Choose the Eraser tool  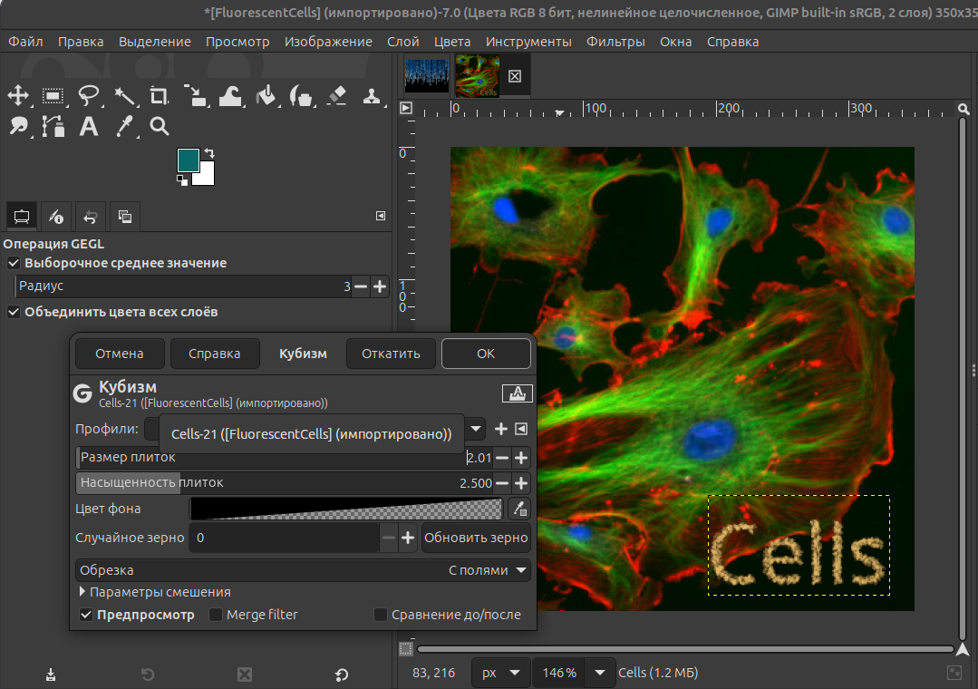(336, 95)
